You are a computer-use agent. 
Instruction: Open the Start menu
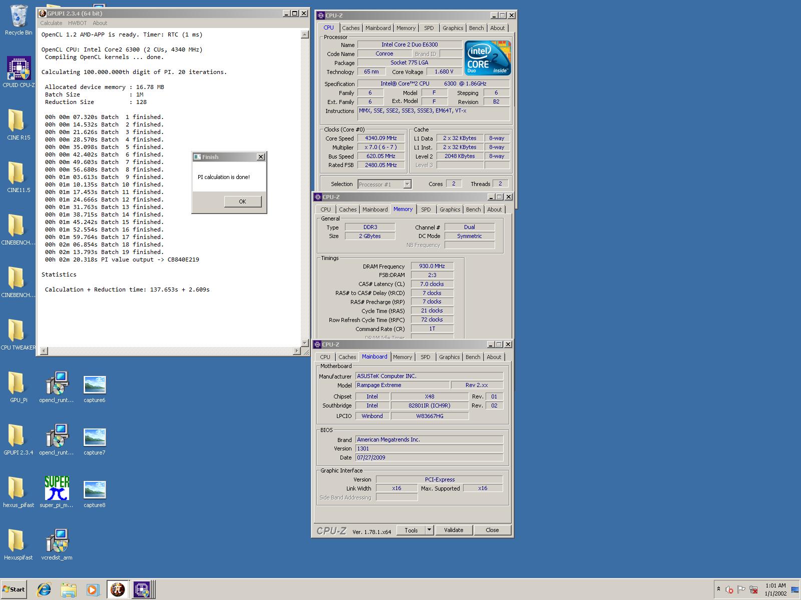click(14, 589)
